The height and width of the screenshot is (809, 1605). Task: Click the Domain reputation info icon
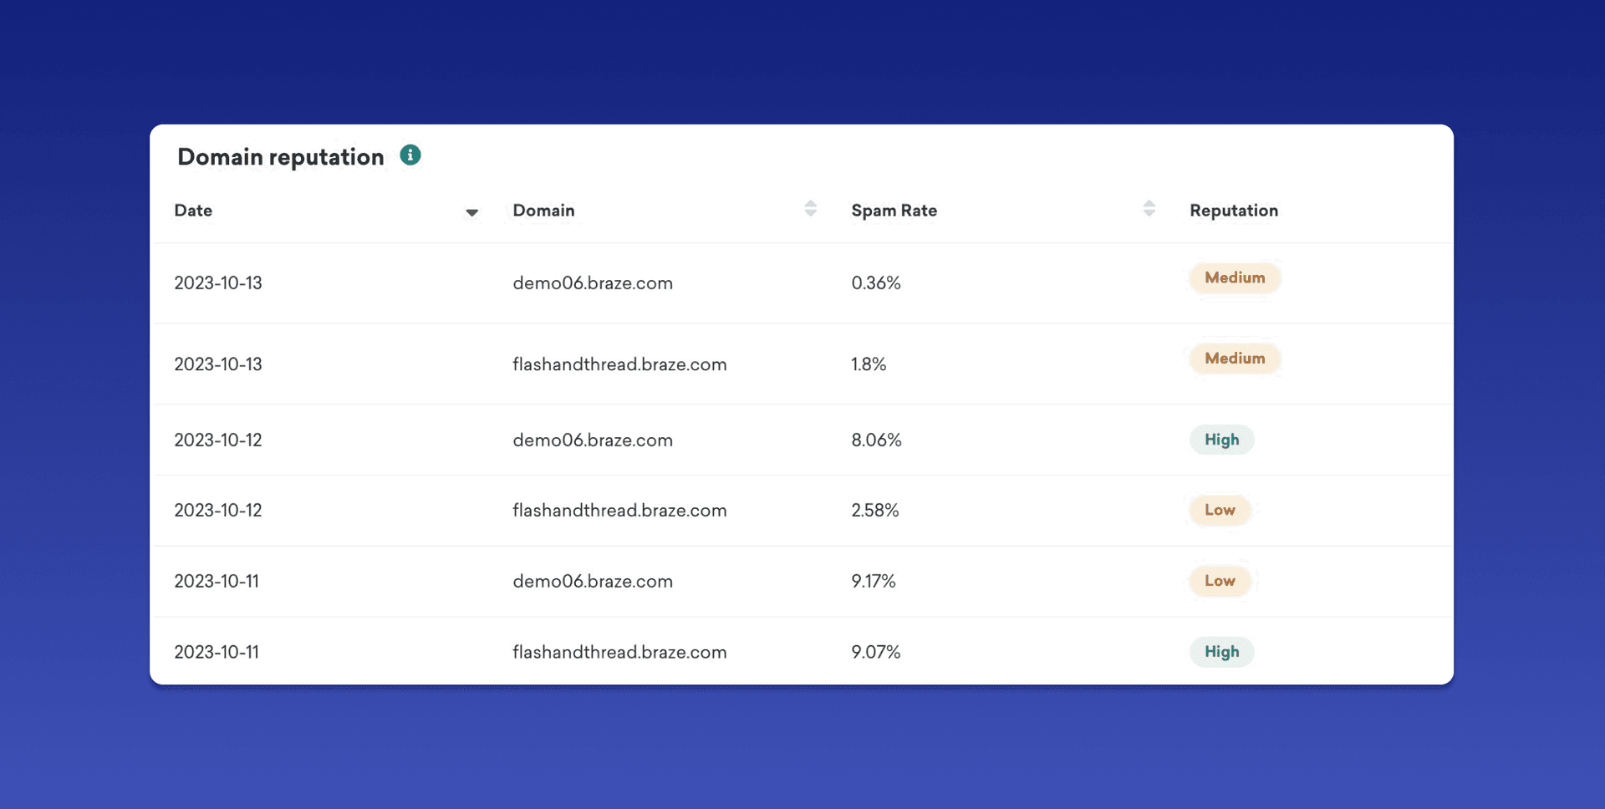410,155
